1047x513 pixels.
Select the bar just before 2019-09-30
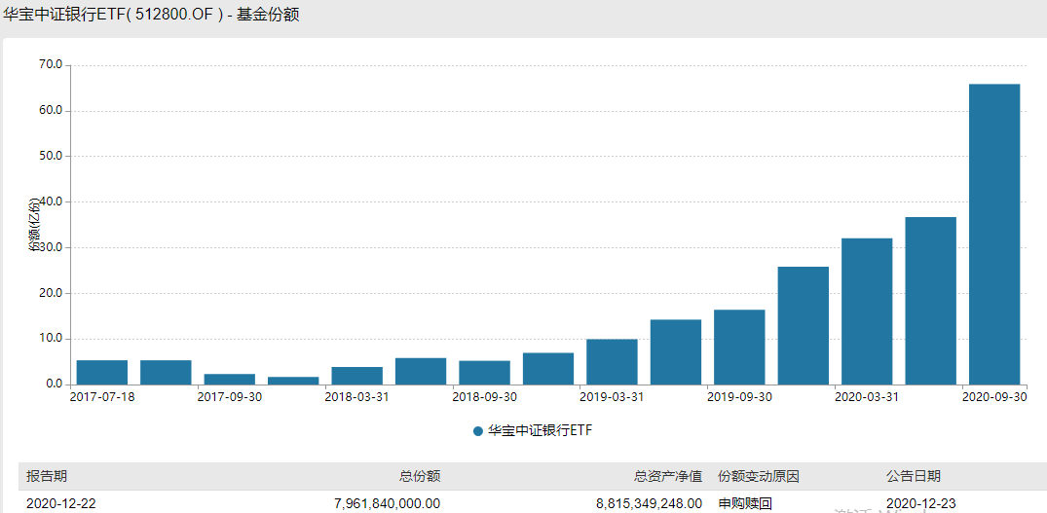click(x=676, y=352)
